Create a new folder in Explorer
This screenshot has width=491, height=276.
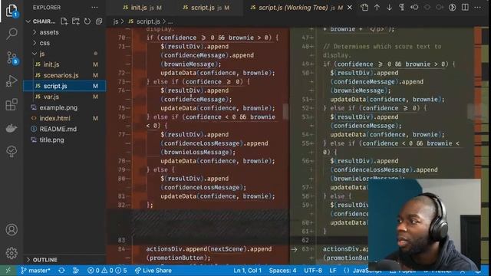[x=75, y=21]
